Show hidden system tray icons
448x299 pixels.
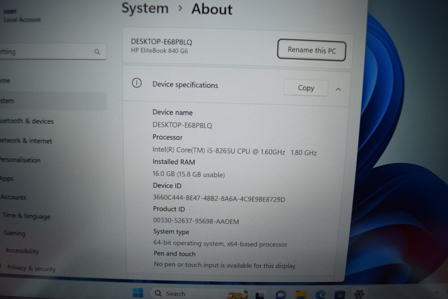tap(436, 292)
